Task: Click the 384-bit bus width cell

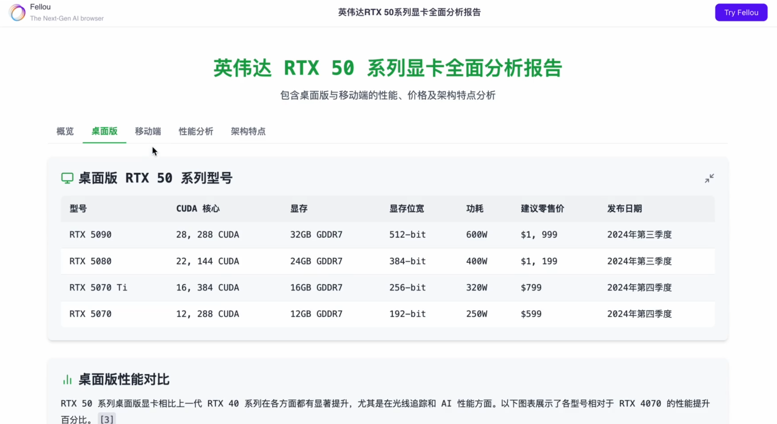Action: pyautogui.click(x=407, y=261)
